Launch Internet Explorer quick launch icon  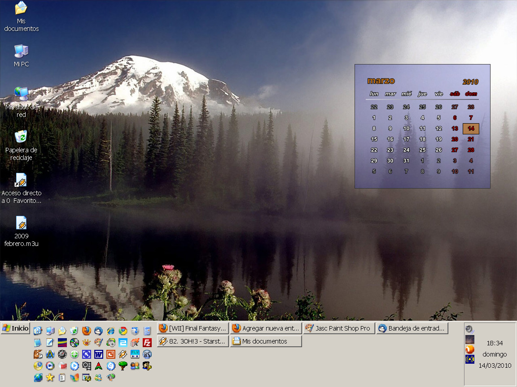point(110,331)
